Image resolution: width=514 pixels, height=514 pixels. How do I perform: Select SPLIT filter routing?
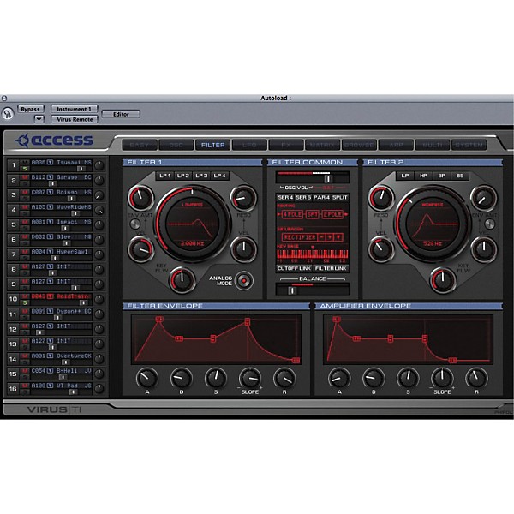[339, 198]
